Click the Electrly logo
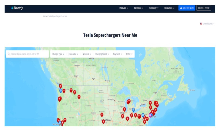Image resolution: width=223 pixels, height=133 pixels. [17, 8]
